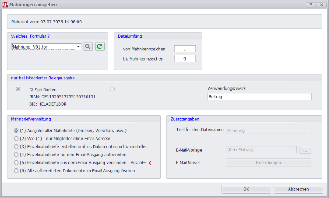Select option (3) Einzelmahnbriefe ins Dokumentenarchiv

tap(16, 146)
